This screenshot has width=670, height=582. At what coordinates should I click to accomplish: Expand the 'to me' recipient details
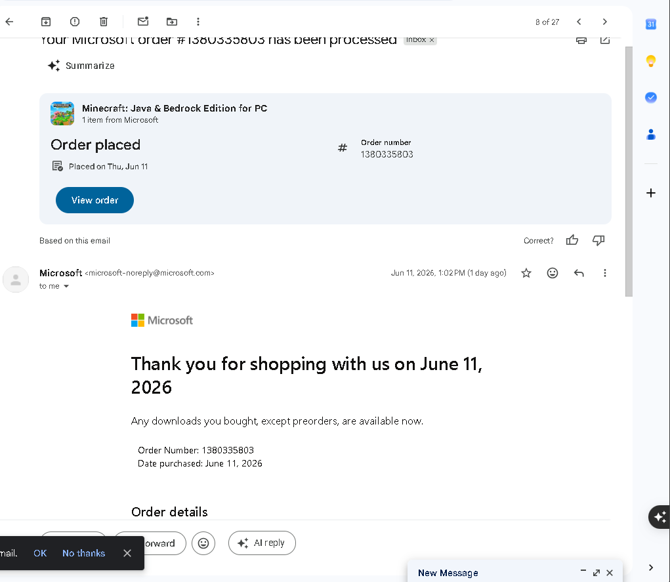tap(66, 286)
